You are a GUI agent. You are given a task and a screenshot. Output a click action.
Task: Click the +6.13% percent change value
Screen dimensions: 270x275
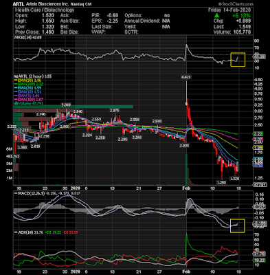pyautogui.click(x=241, y=16)
